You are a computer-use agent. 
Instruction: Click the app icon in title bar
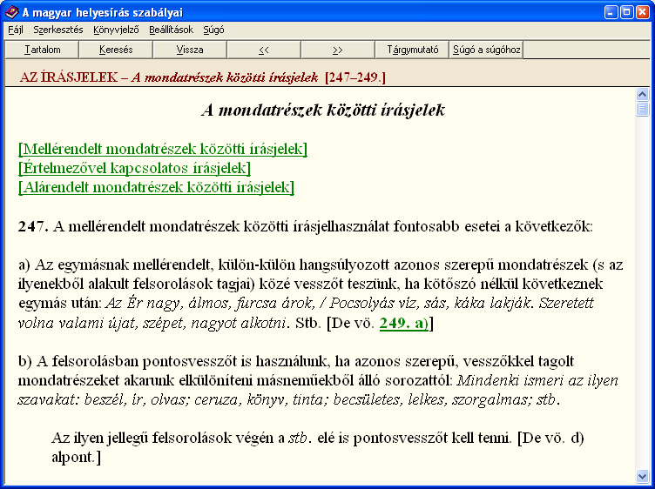tap(10, 12)
